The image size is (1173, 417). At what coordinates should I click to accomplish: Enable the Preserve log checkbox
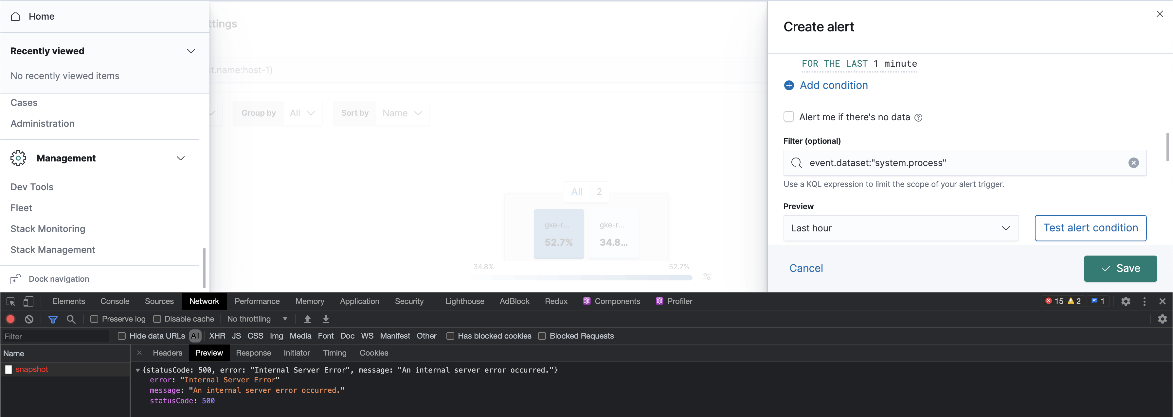(94, 319)
